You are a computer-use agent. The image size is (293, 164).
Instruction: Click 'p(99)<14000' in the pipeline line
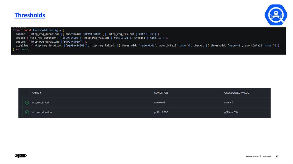[76, 45]
